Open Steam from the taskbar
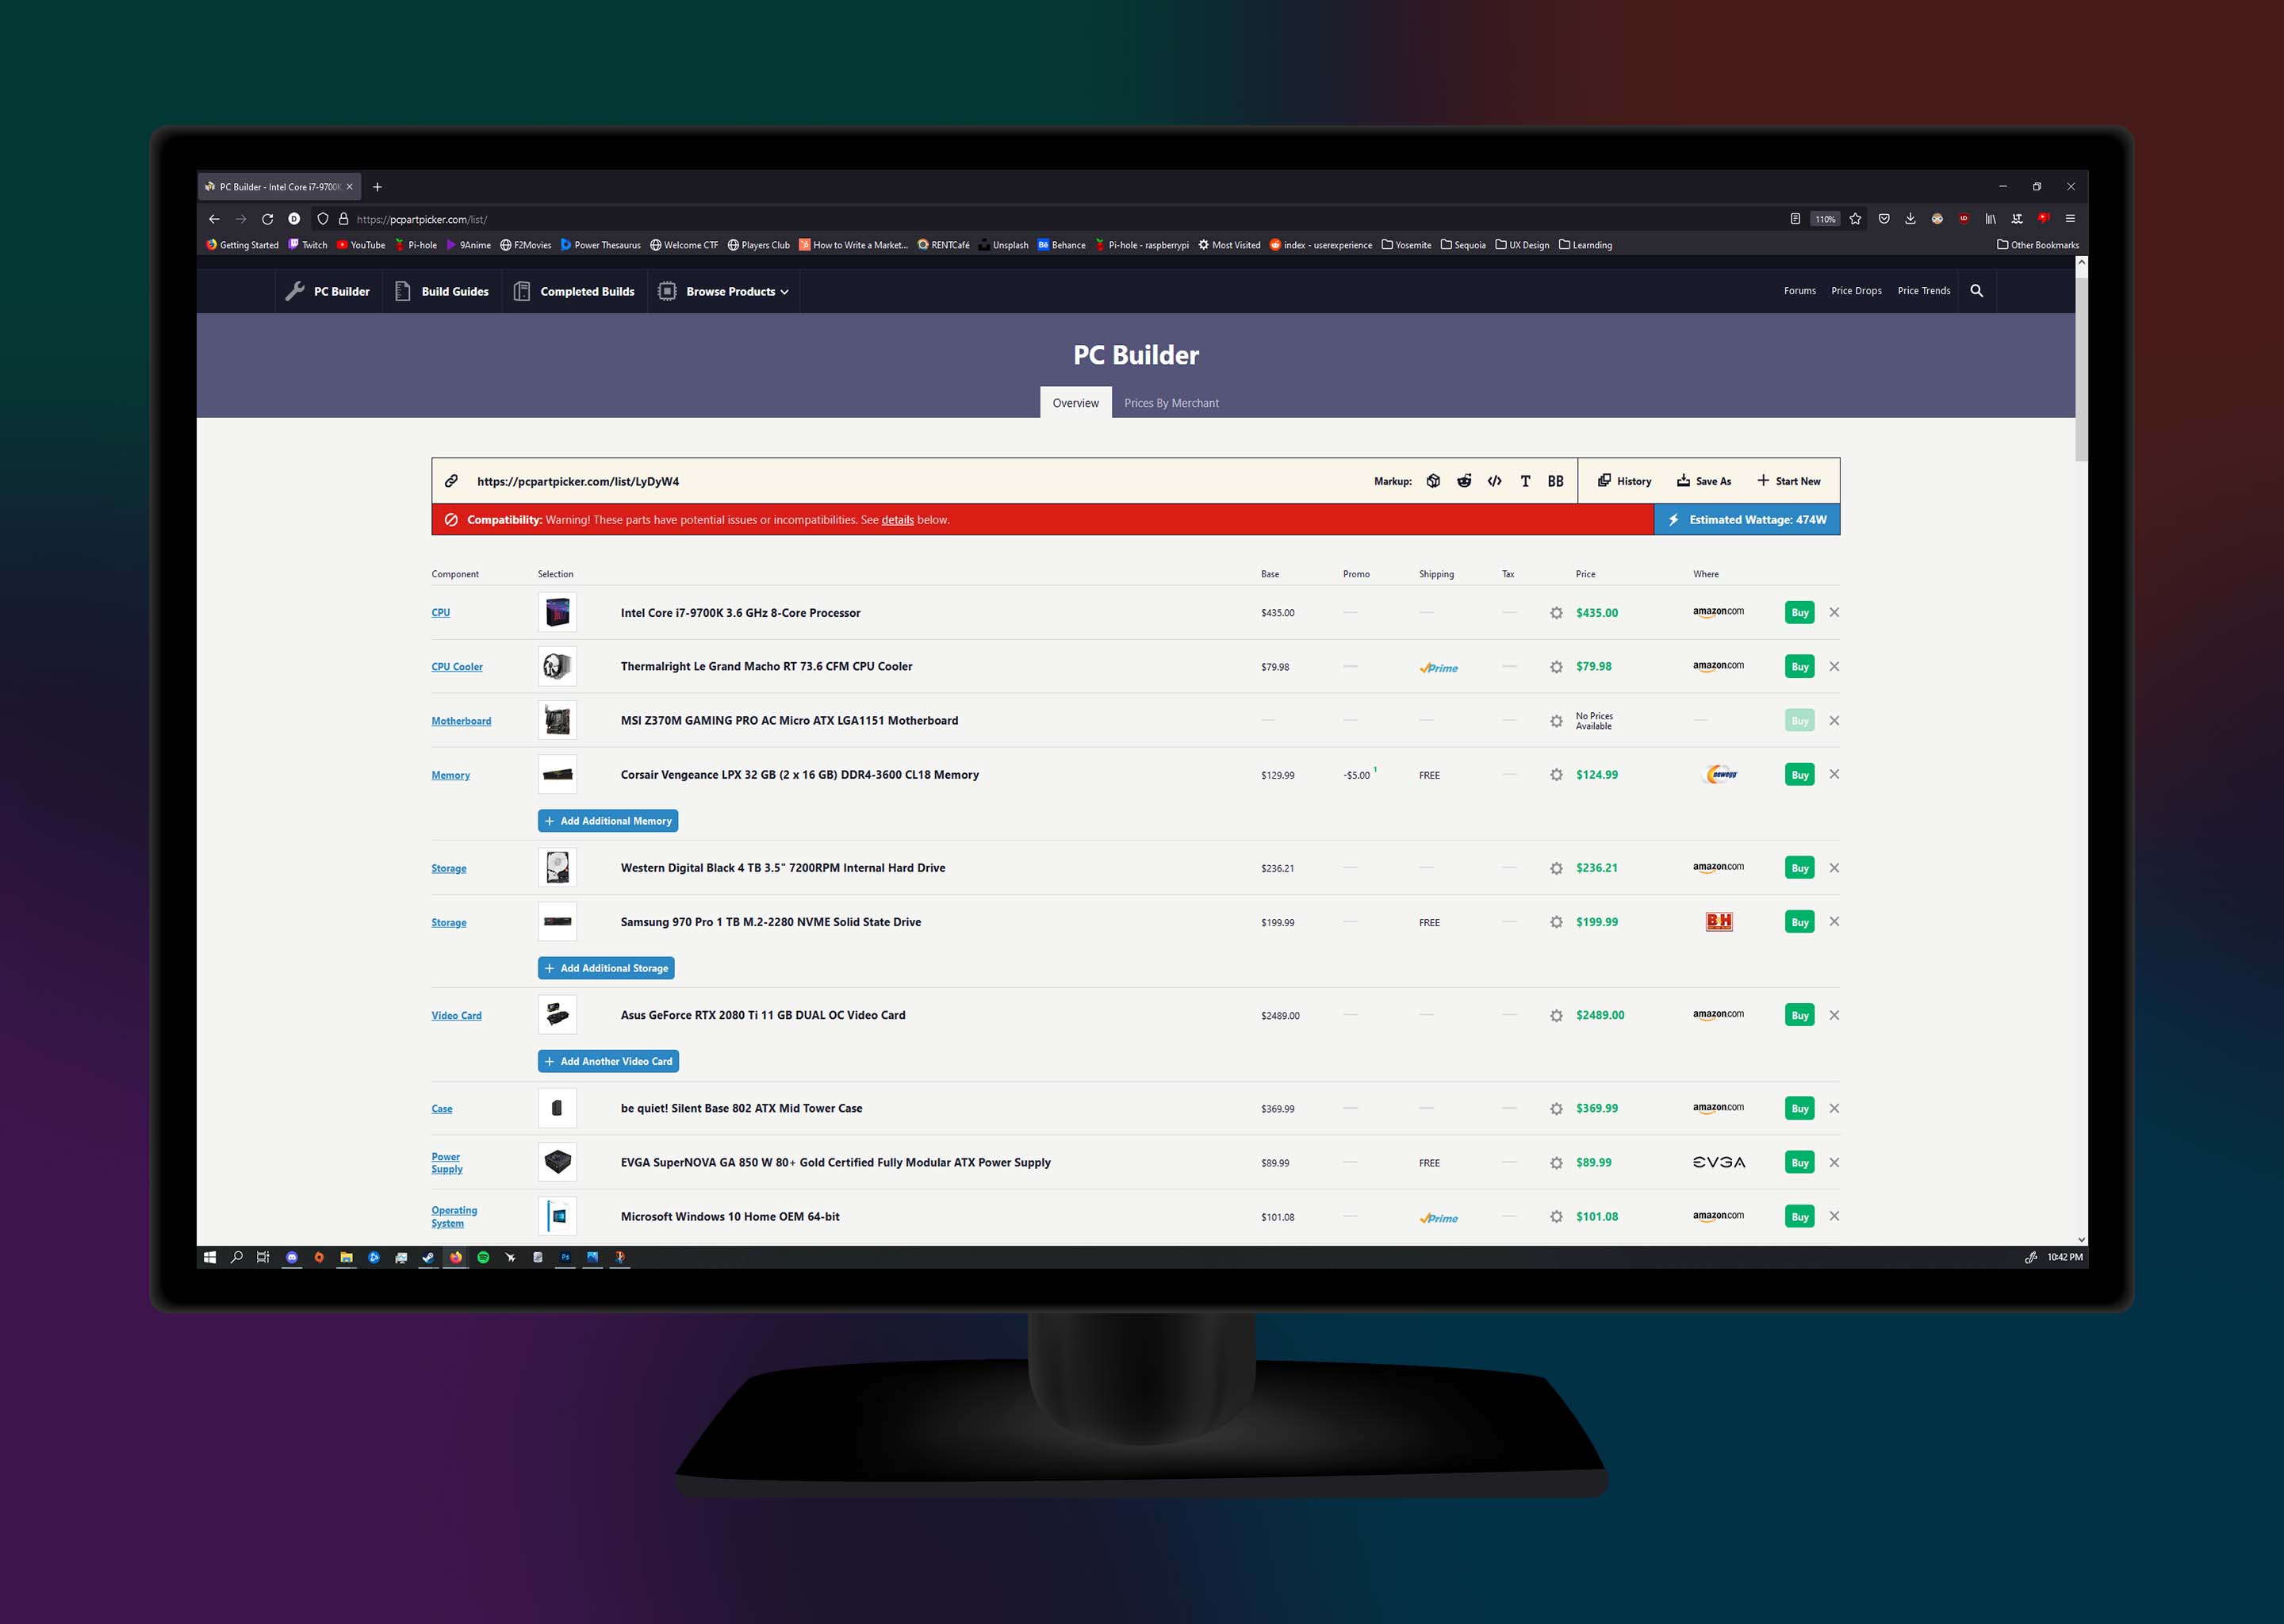 [x=428, y=1257]
